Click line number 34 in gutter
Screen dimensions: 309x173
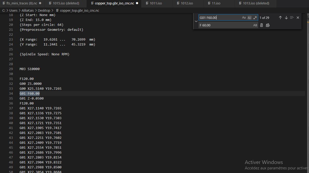pos(11,94)
